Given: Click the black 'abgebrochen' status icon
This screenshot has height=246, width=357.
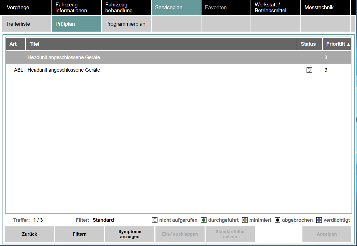Looking at the screenshot, I should tap(278, 220).
